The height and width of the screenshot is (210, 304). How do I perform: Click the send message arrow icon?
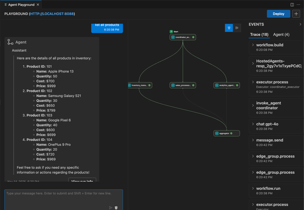(111, 208)
